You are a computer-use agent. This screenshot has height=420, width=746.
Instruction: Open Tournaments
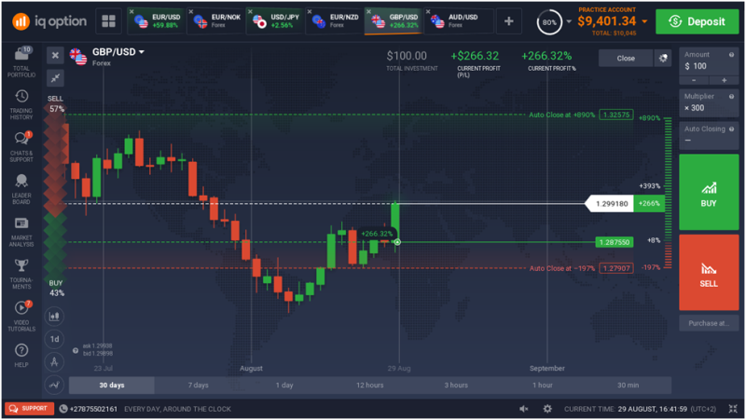pyautogui.click(x=21, y=274)
